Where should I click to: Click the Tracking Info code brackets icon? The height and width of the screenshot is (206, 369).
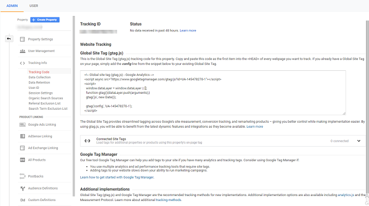22,63
